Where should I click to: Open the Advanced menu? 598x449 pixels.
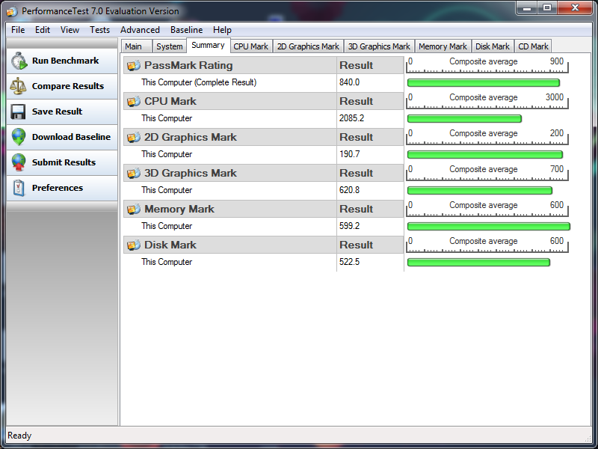click(140, 30)
